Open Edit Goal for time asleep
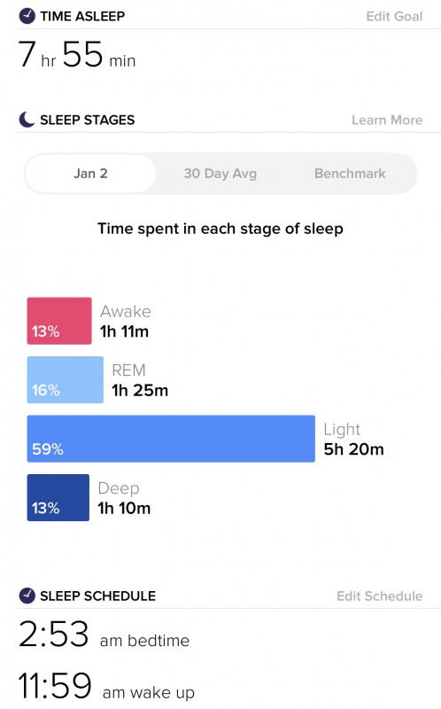The image size is (441, 709). coord(394,16)
